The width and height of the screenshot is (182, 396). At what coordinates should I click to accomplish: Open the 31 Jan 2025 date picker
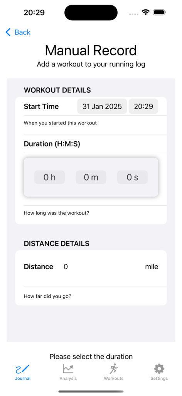pos(102,106)
